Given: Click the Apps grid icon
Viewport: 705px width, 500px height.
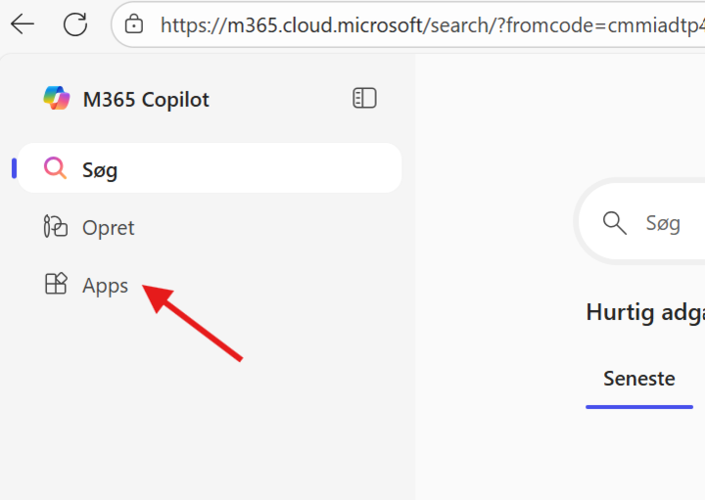Looking at the screenshot, I should [56, 285].
